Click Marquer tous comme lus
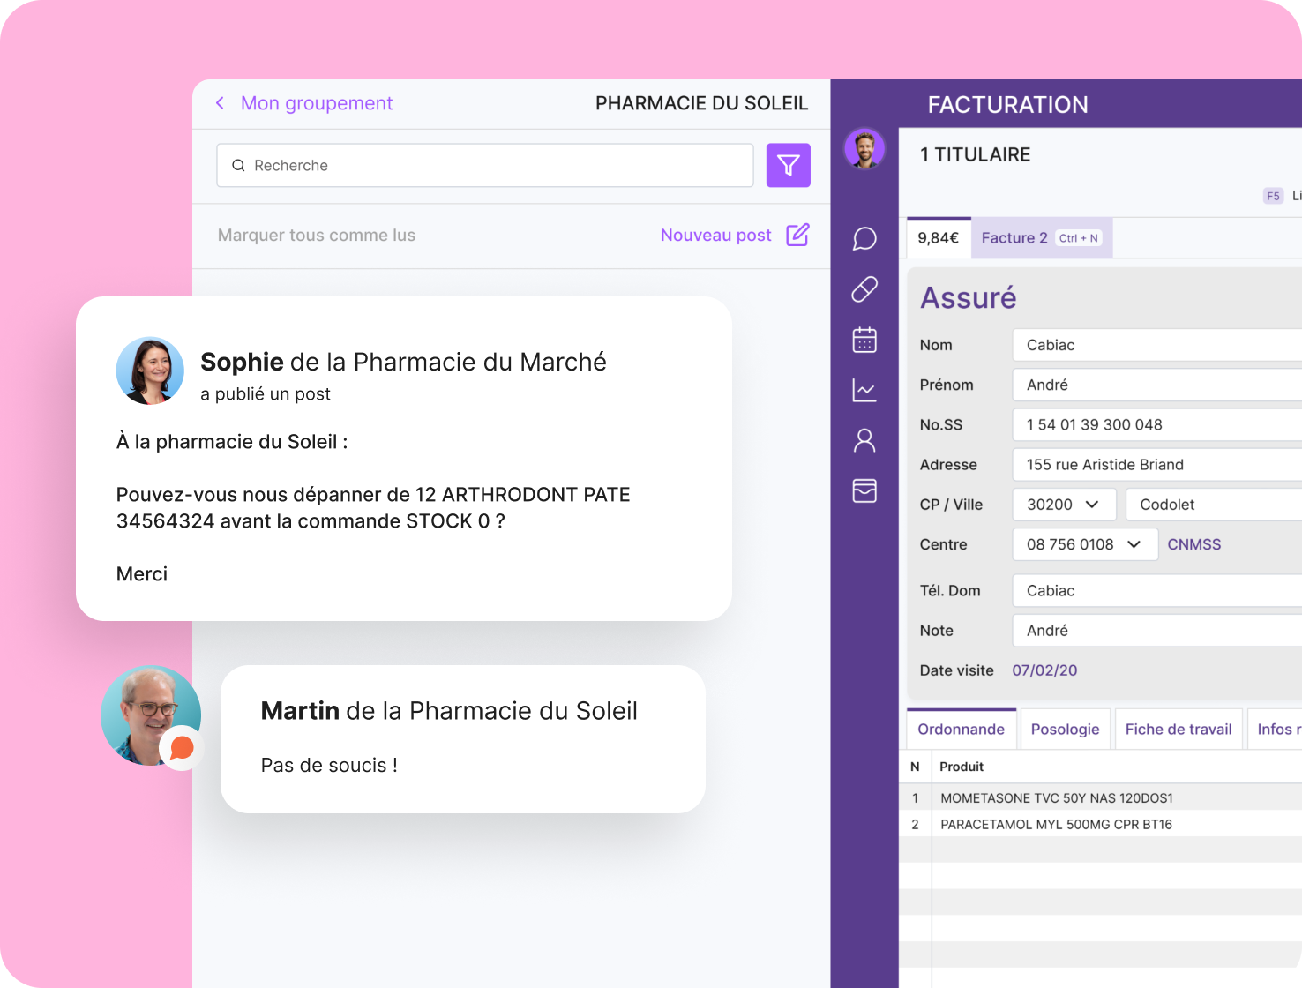 click(x=316, y=236)
